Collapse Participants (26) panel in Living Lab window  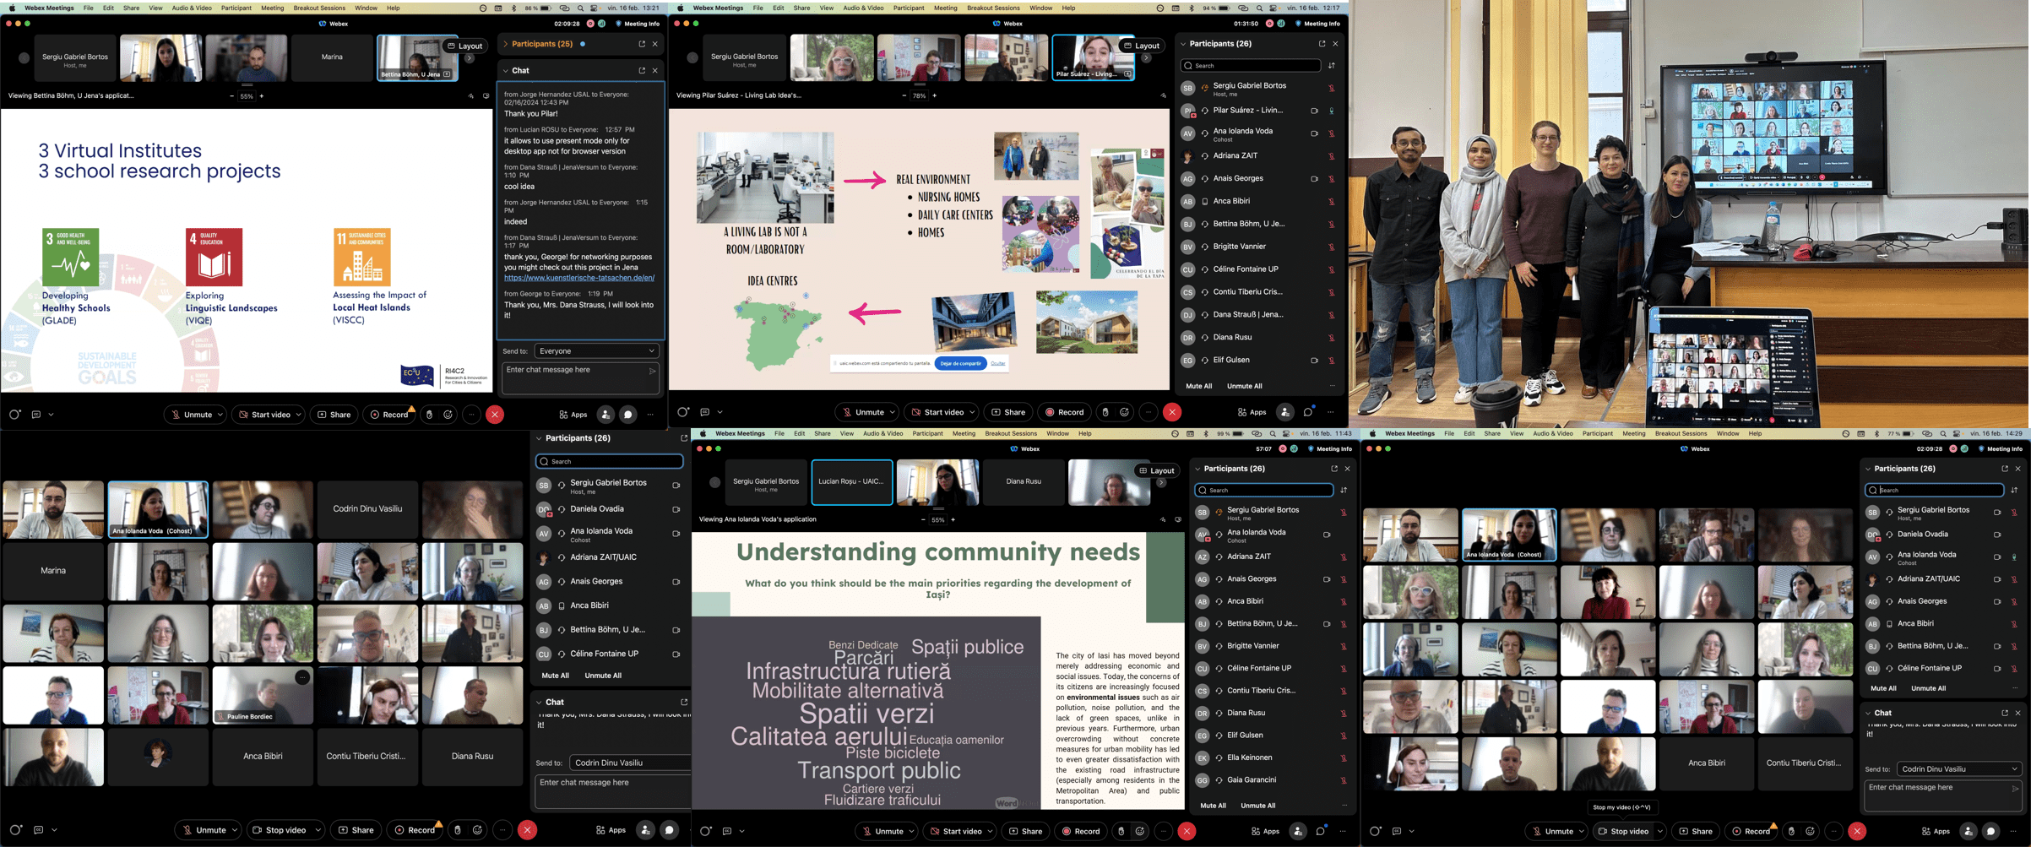1183,44
